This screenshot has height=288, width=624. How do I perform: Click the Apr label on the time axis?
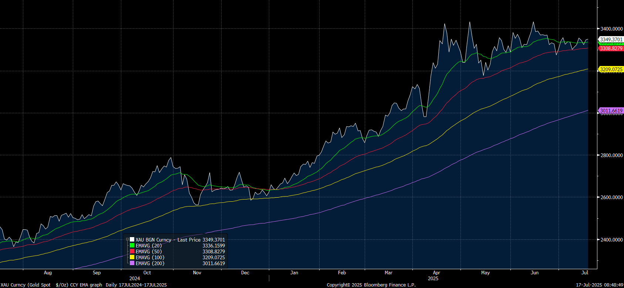coord(436,273)
